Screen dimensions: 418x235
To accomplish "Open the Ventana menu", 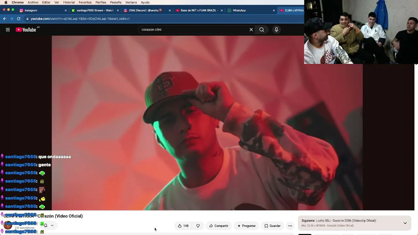I will [x=131, y=2].
